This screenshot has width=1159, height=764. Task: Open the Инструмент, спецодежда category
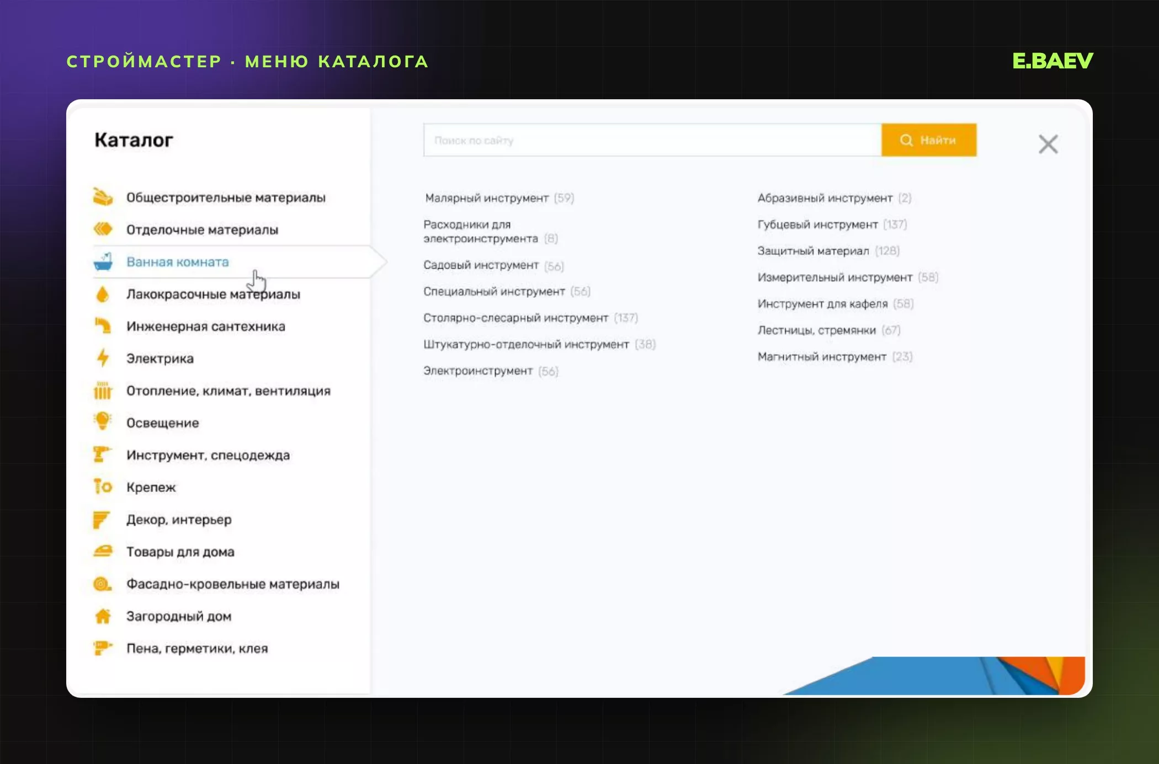208,455
